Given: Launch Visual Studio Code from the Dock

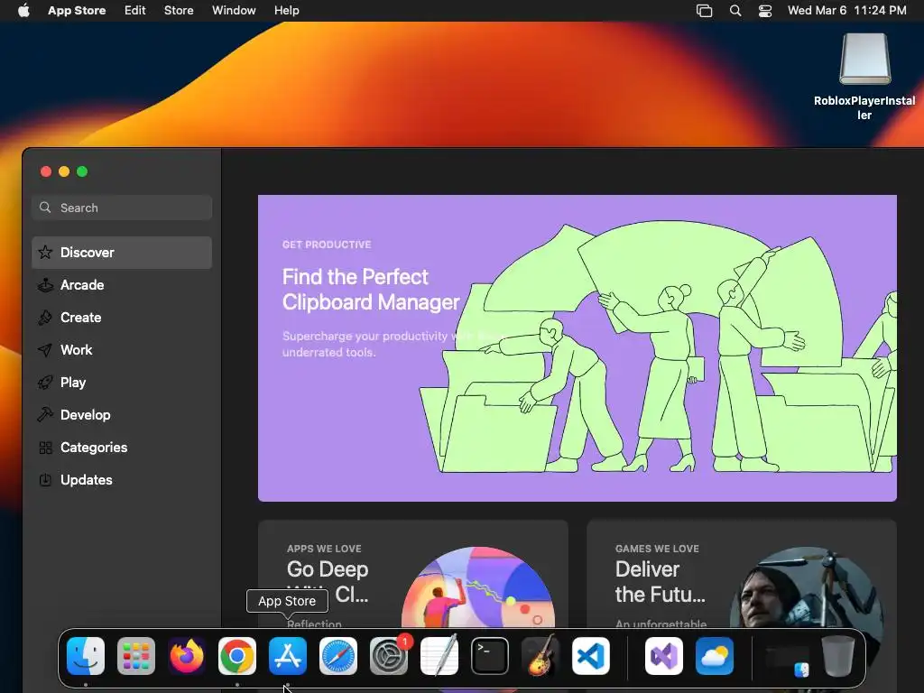Looking at the screenshot, I should pos(591,656).
